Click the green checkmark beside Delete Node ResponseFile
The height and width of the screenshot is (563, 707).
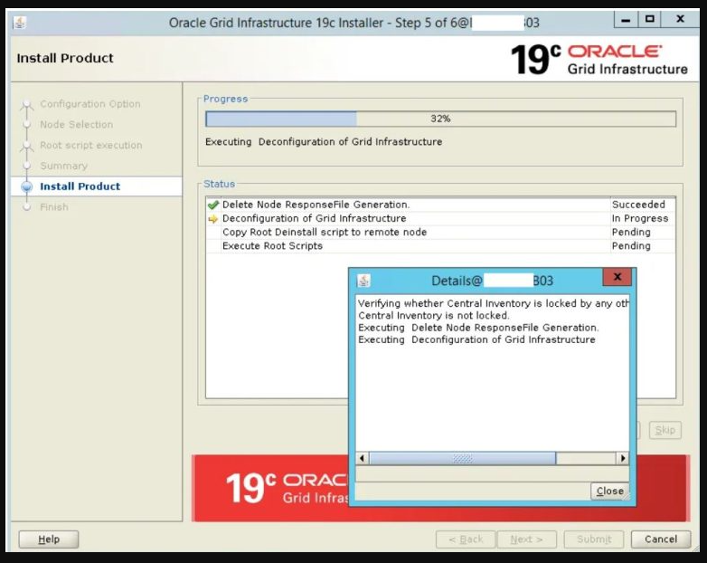212,205
